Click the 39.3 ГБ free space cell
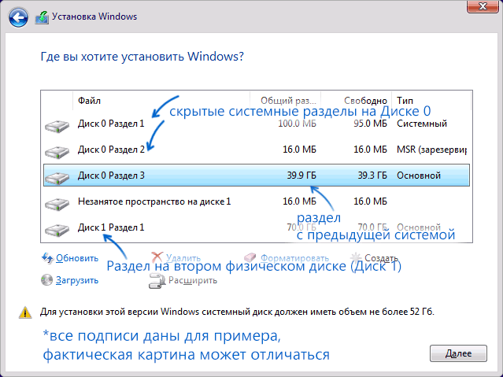This screenshot has width=503, height=377. pyautogui.click(x=372, y=176)
